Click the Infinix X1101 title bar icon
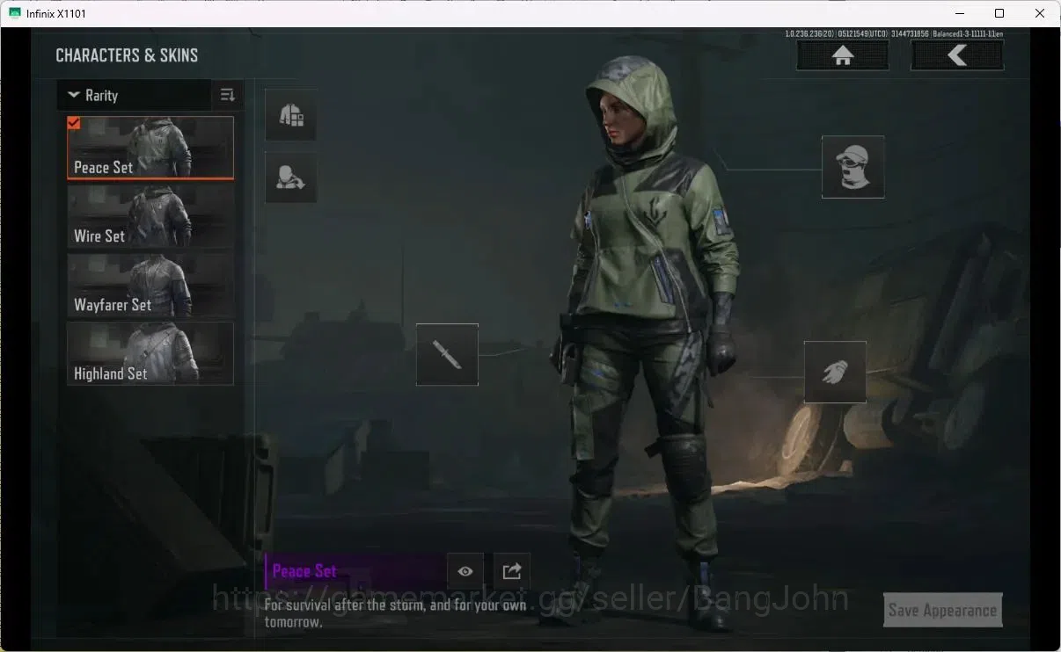The height and width of the screenshot is (652, 1061). pos(15,13)
